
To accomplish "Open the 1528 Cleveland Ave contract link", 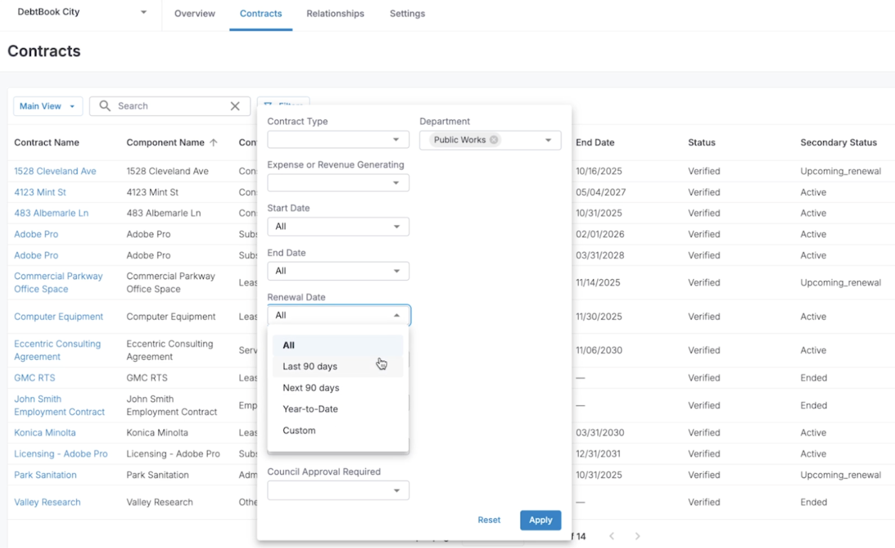I will (x=54, y=171).
